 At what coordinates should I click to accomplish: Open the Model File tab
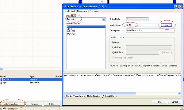click(x=110, y=96)
